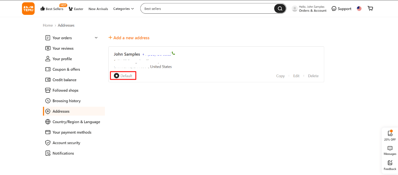Click the Best sellers search field
This screenshot has height=175, width=398.
[x=207, y=9]
